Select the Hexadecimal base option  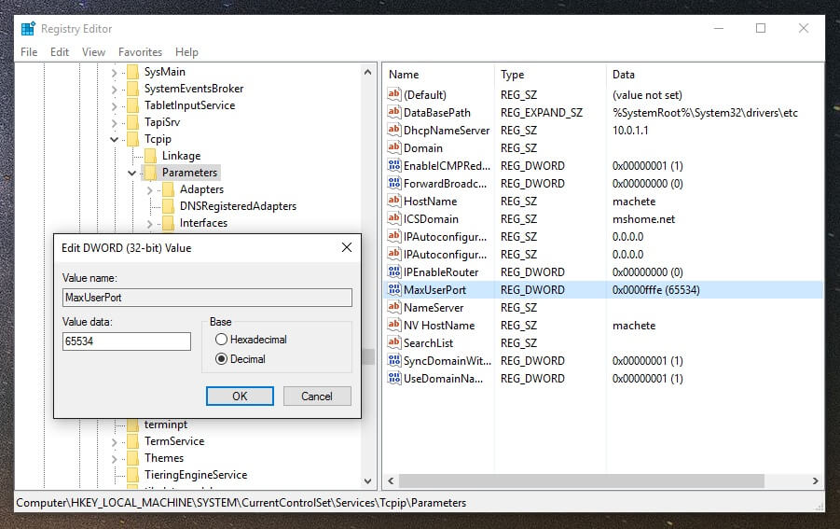[221, 340]
